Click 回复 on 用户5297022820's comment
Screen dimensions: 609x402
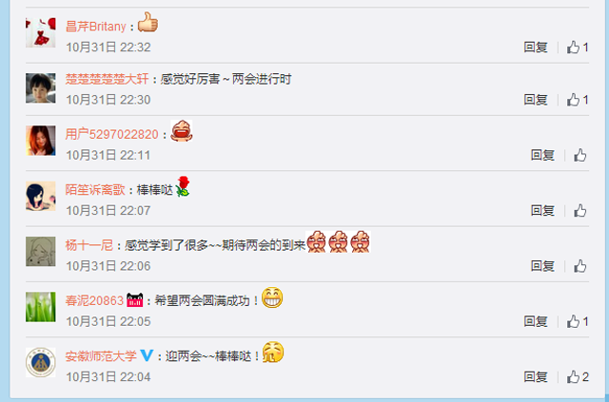[542, 155]
